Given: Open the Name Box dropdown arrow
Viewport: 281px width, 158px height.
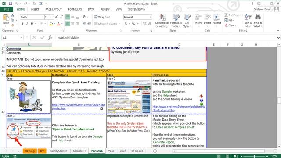Looking at the screenshot, I should [x=22, y=38].
